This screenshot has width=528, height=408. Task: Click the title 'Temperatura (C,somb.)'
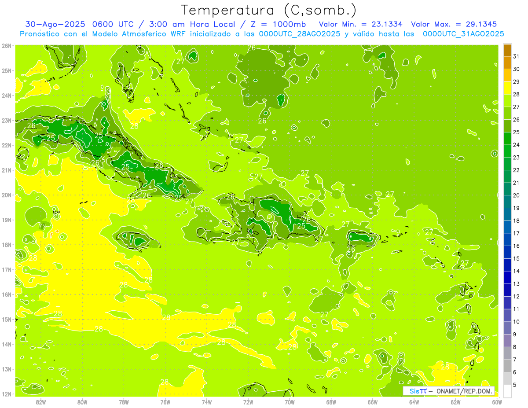[x=269, y=10]
